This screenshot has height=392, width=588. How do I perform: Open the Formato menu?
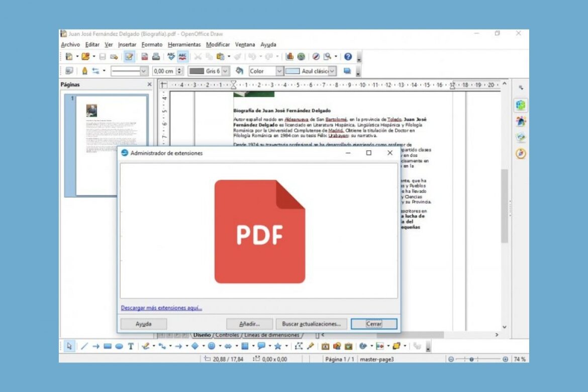point(152,45)
